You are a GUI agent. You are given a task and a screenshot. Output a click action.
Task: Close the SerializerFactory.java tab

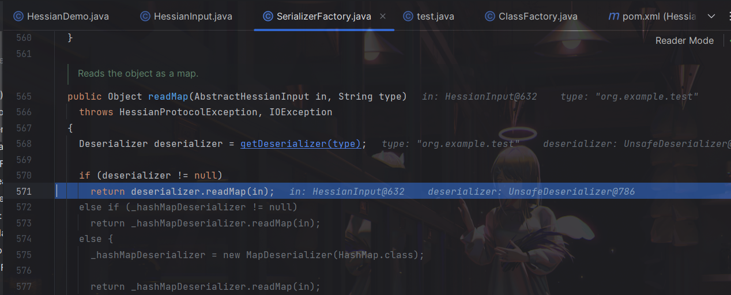383,16
